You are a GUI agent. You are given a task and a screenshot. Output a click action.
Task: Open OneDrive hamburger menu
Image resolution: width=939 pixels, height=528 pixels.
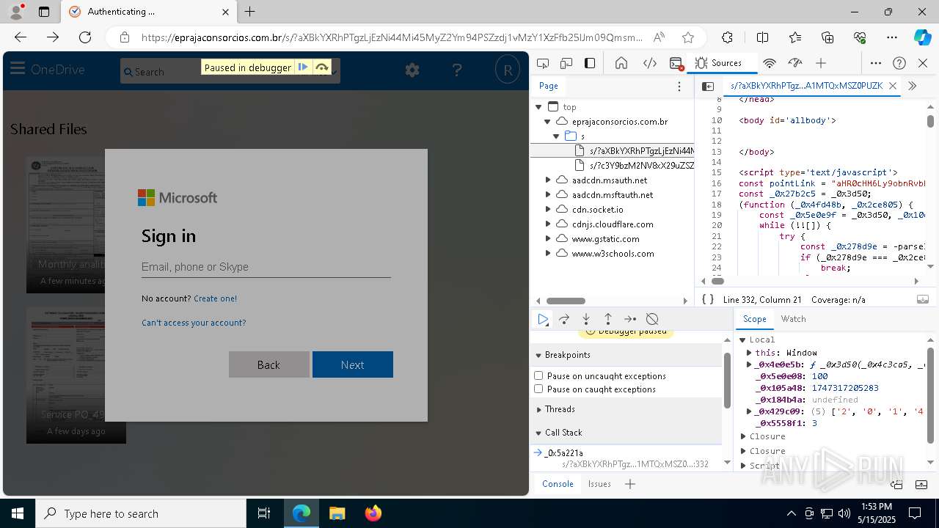coord(18,69)
